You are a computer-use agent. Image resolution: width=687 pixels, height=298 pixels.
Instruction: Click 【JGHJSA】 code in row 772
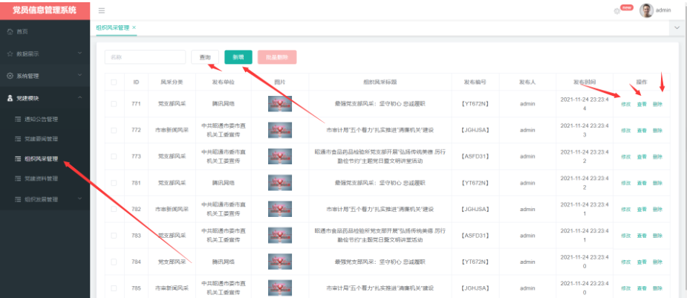coord(475,130)
